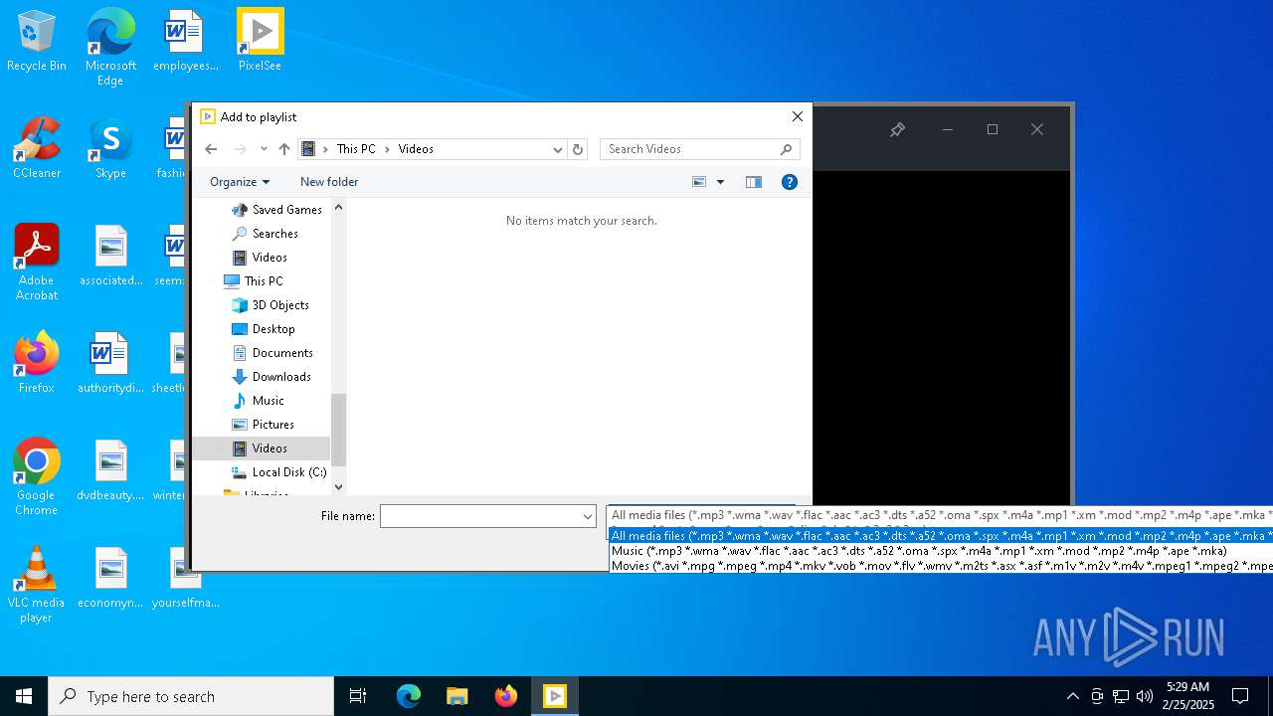Click Videos in the address breadcrumb

[x=416, y=149]
